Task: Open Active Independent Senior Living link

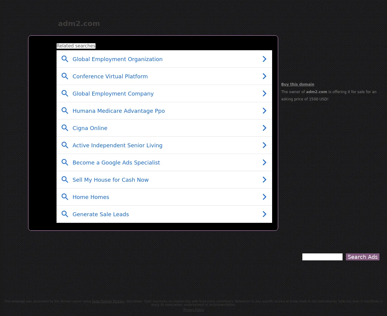Action: [164, 145]
